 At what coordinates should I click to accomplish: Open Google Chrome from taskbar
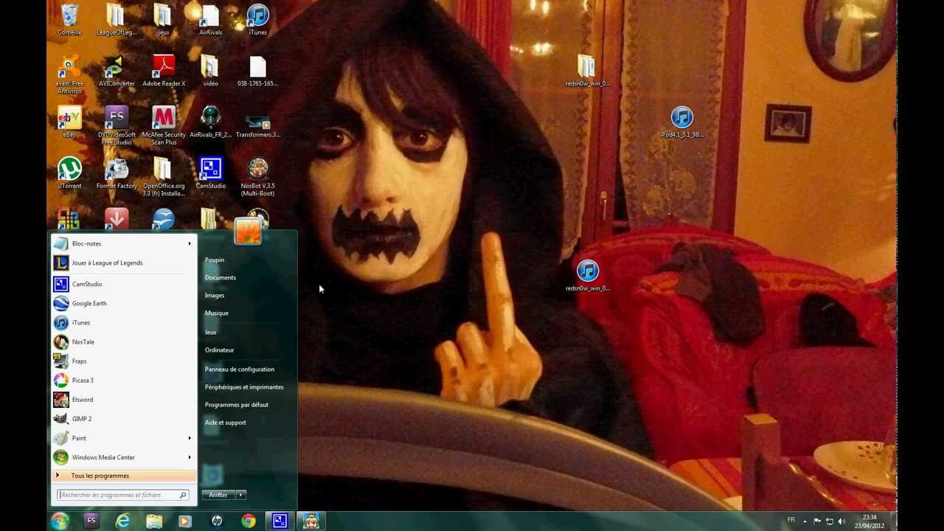click(x=249, y=521)
